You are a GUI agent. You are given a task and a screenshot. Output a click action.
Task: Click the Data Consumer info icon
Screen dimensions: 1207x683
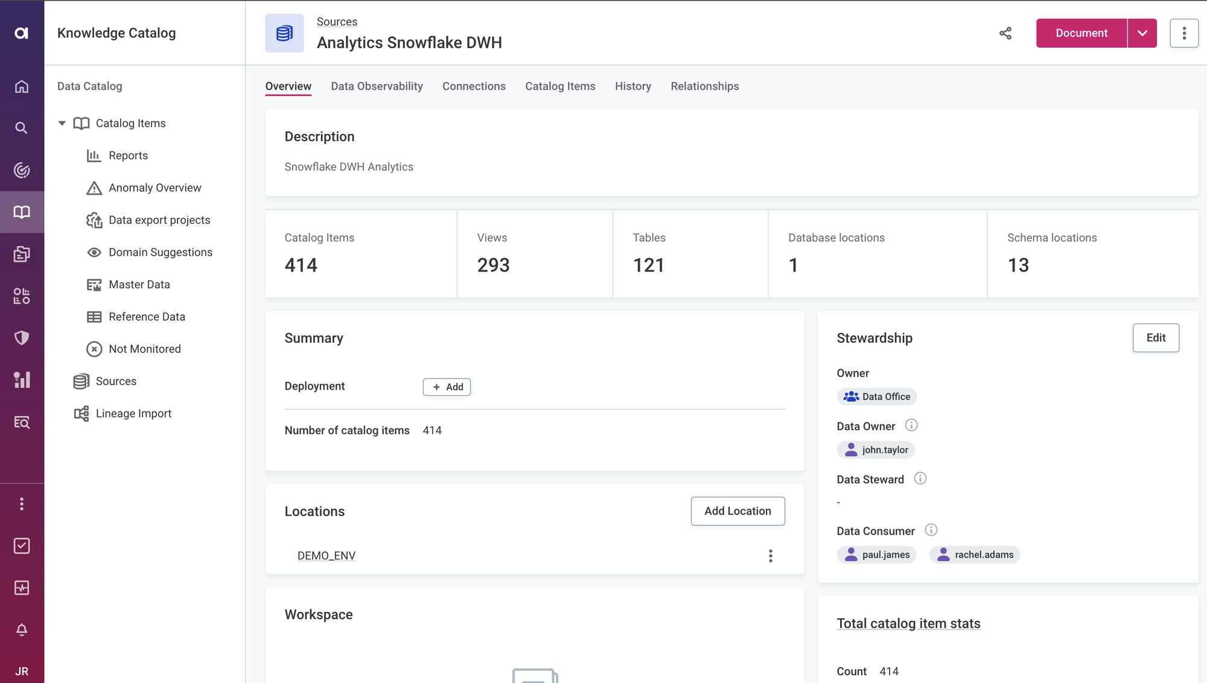931,530
